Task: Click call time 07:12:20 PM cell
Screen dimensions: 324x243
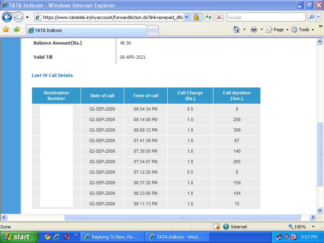Action: [x=145, y=173]
